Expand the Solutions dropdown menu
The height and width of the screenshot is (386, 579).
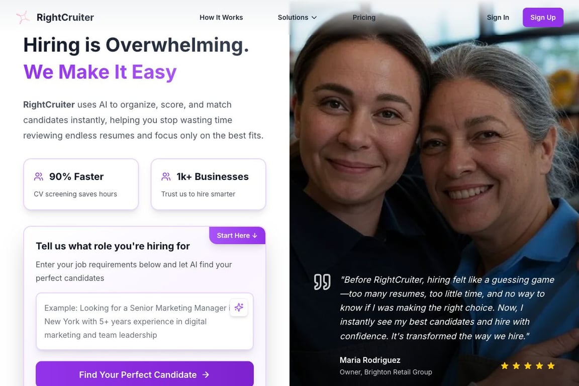[297, 18]
